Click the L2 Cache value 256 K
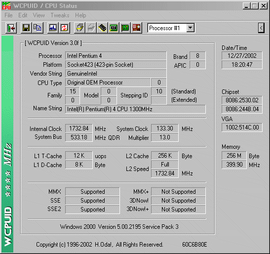Viewport: 270px width, 254px height. pyautogui.click(x=165, y=156)
